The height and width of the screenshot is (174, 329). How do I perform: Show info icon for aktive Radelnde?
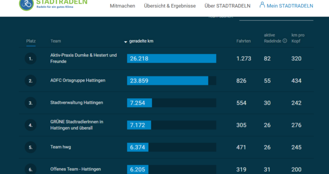[x=285, y=41]
